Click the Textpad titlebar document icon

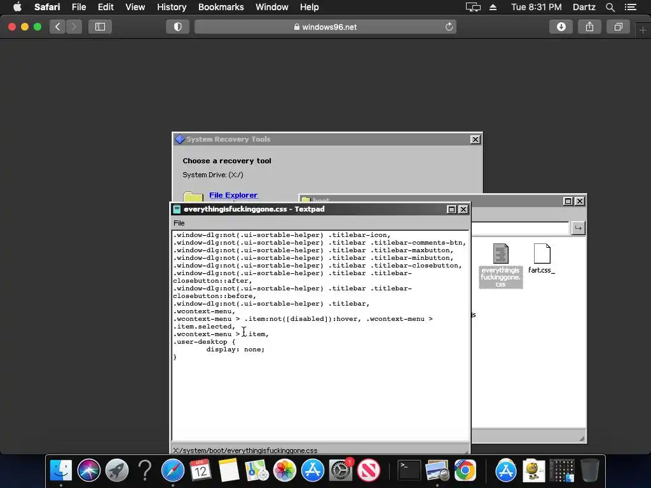point(177,209)
